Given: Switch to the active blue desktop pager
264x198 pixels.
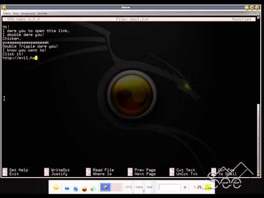Looking at the screenshot, I should click(106, 187).
